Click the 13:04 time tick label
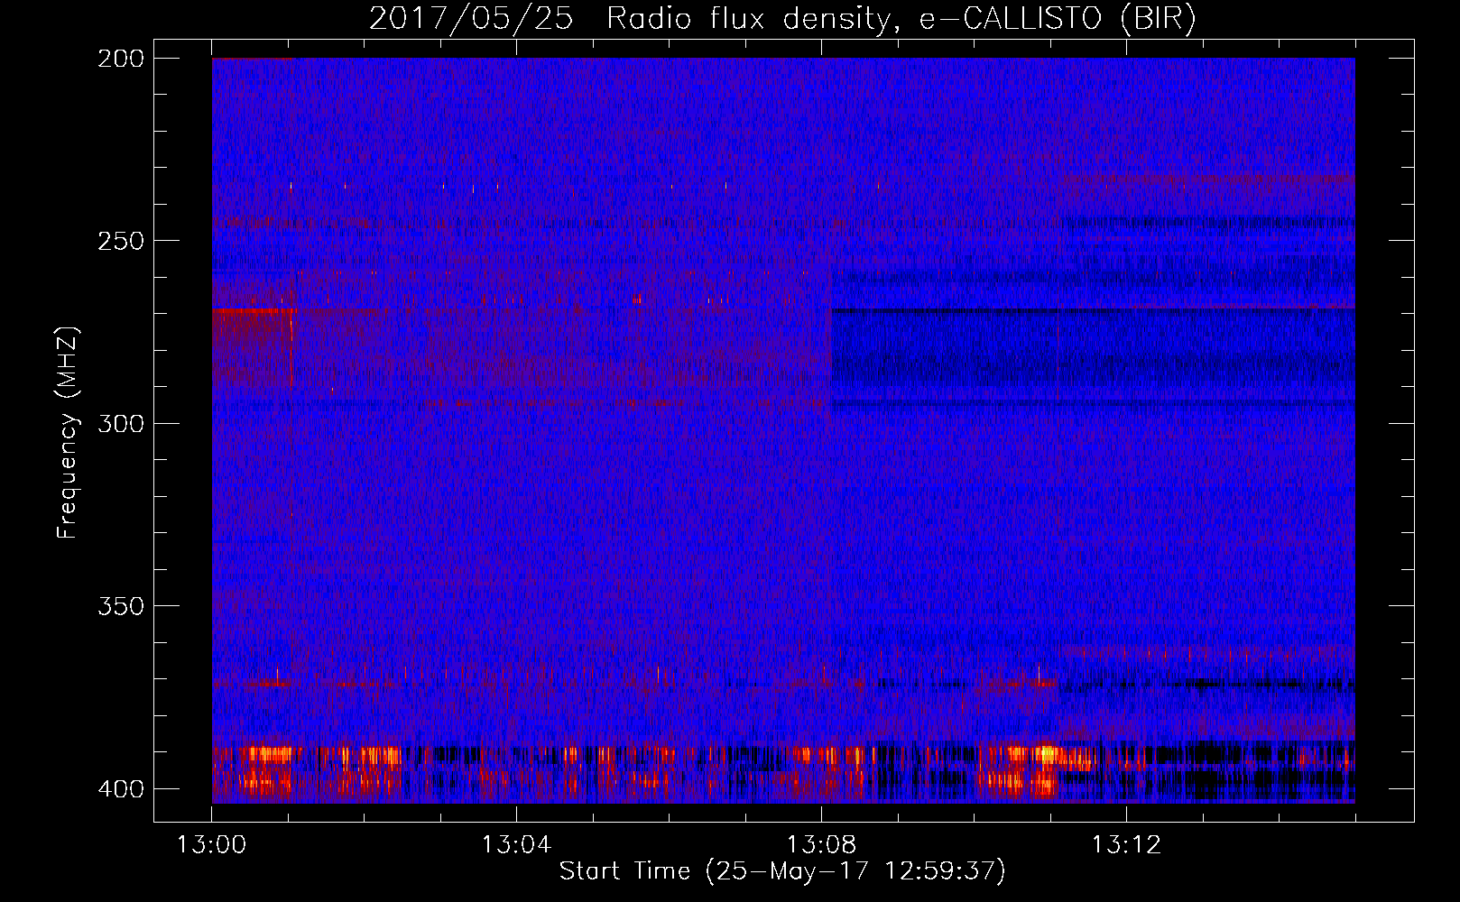Viewport: 1460px width, 902px height. [516, 845]
